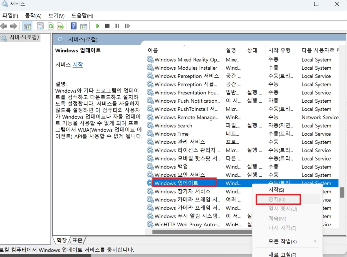
Task: Click the Refresh toolbar icon
Action: 51,26
